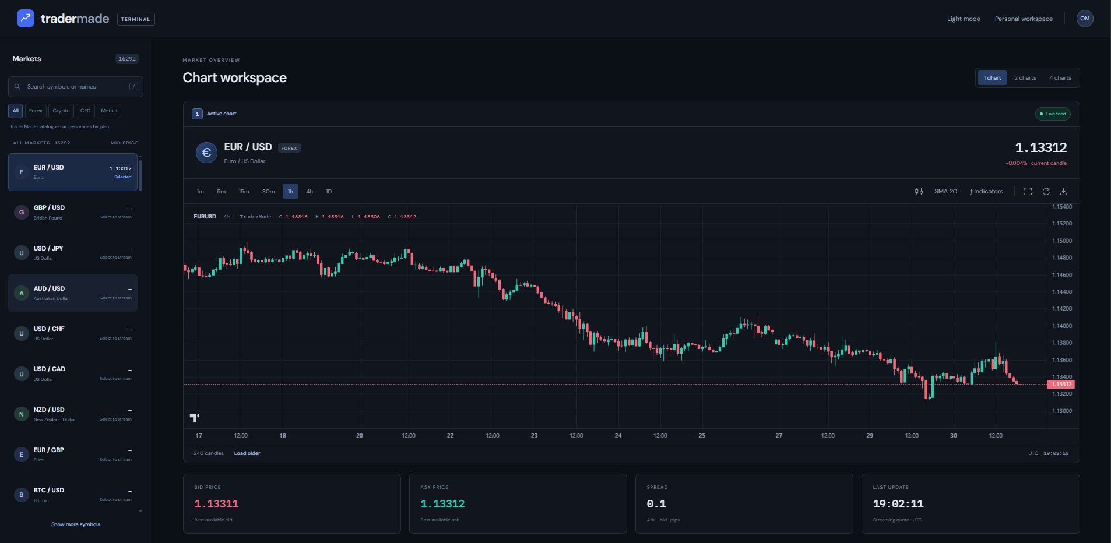Image resolution: width=1111 pixels, height=543 pixels.
Task: Click the G avatar for GBP / USD
Action: [22, 212]
